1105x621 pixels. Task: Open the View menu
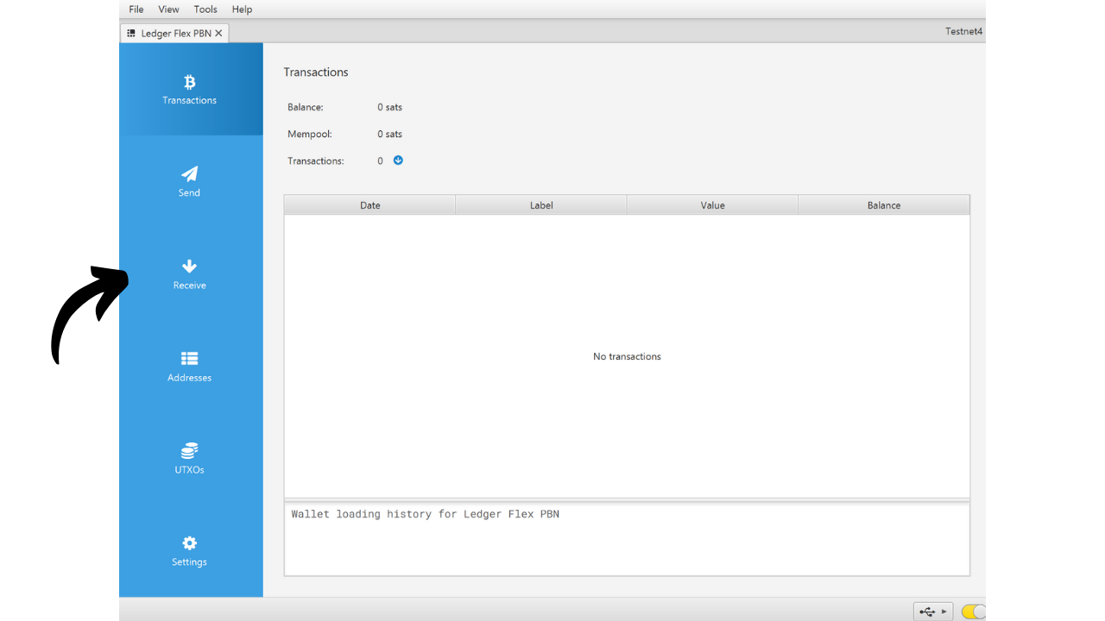(x=168, y=9)
